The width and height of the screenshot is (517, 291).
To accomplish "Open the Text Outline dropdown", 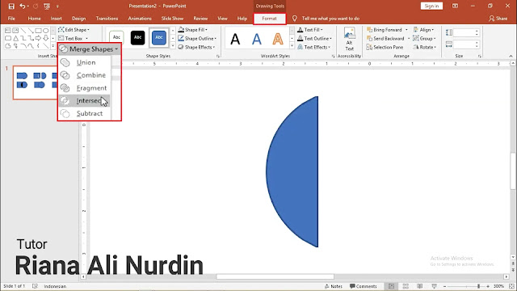I will coord(314,38).
